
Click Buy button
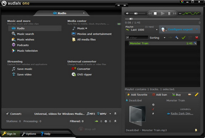(x=176, y=95)
